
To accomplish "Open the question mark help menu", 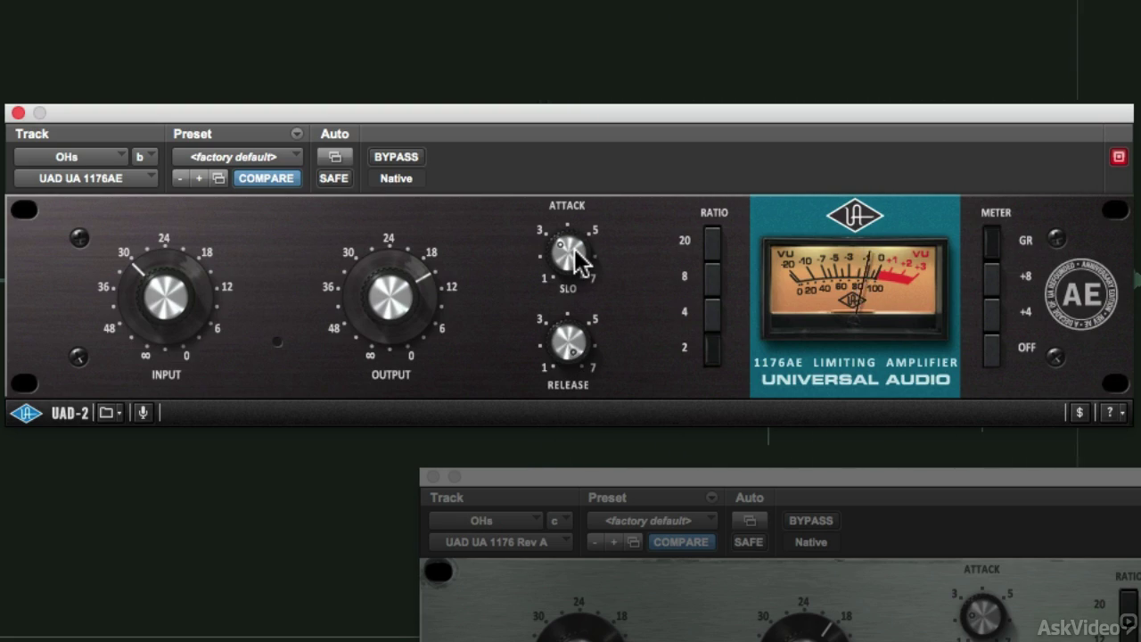I will click(x=1113, y=412).
